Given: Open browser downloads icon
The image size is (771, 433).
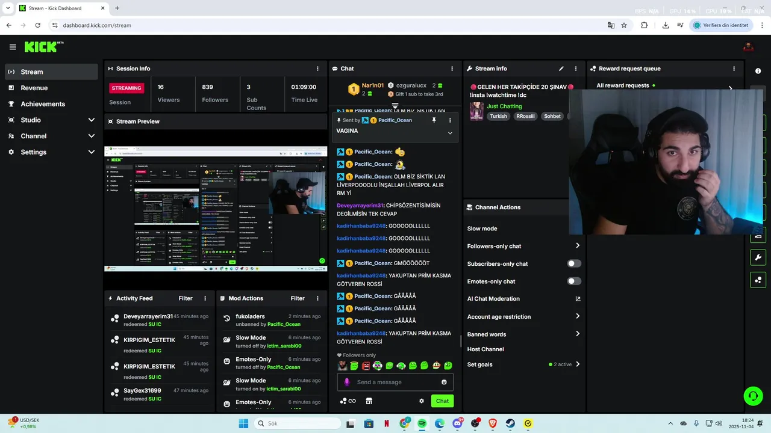Looking at the screenshot, I should [666, 25].
